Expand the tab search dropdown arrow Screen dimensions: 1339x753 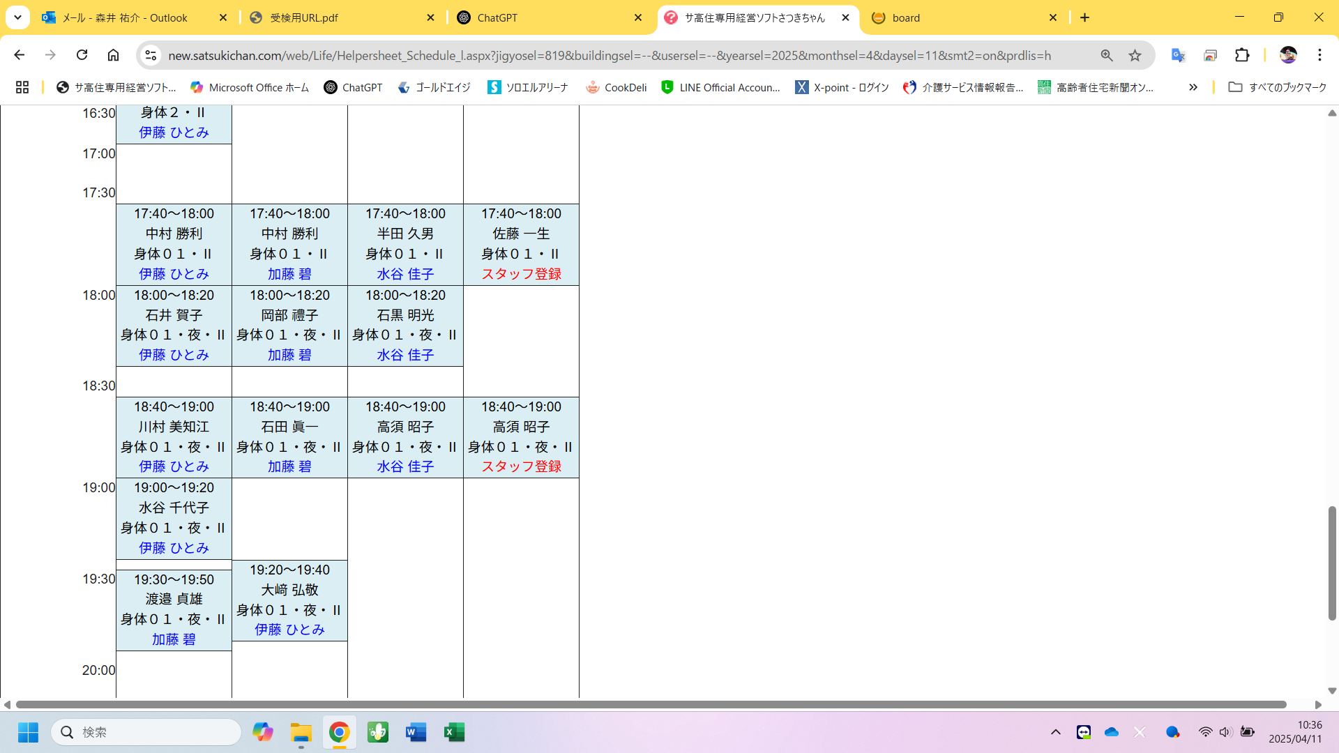coord(17,17)
